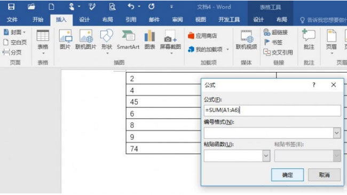Click the table cell containing 45
The height and width of the screenshot is (195, 347).
[163, 102]
